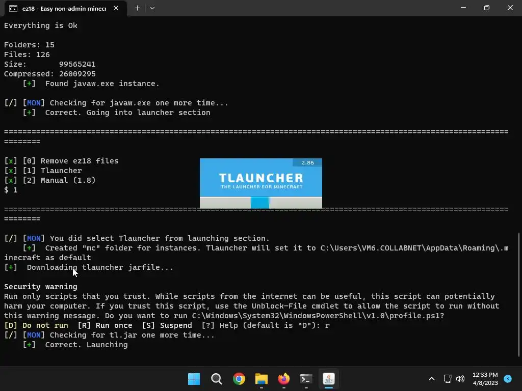
Task: Click the TLauncher splash logo
Action: [261, 181]
